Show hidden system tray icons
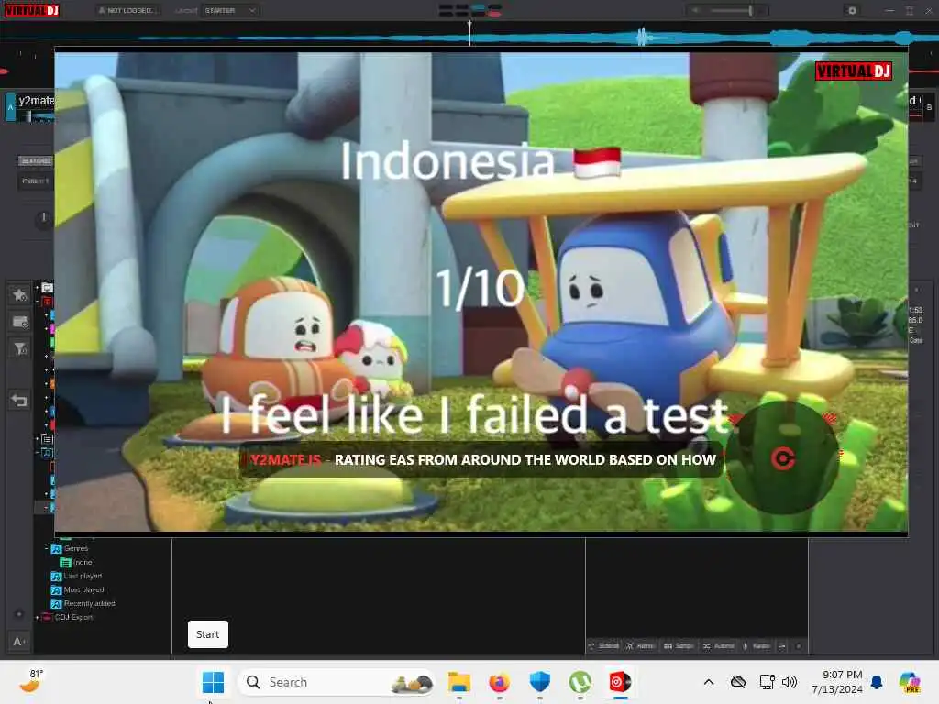Viewport: 939px width, 704px height. pos(709,682)
